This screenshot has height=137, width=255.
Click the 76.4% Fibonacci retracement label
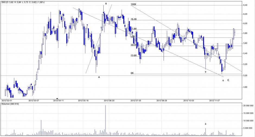[134, 19]
